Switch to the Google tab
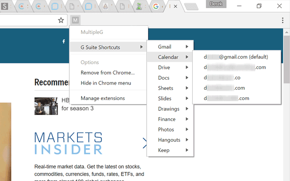 click(156, 6)
